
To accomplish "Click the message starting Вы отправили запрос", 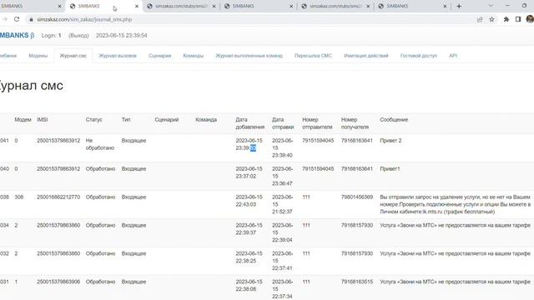I will [456, 204].
